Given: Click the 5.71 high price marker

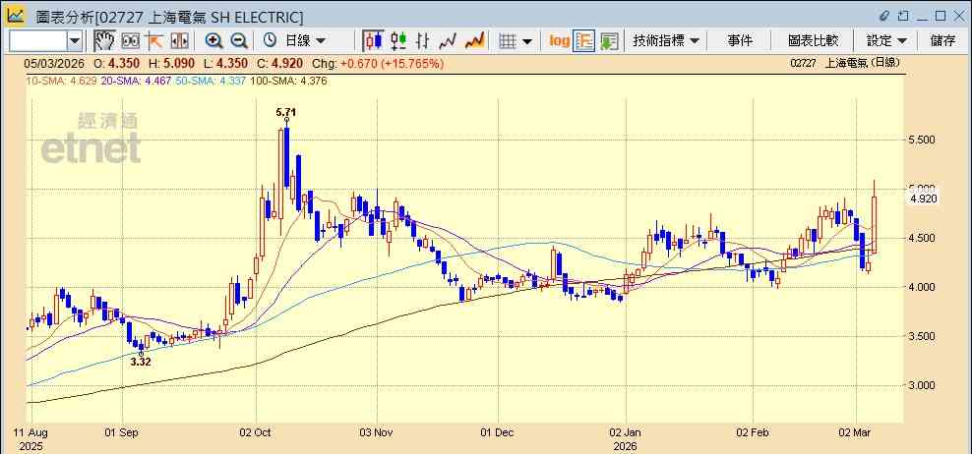Looking at the screenshot, I should (x=285, y=112).
